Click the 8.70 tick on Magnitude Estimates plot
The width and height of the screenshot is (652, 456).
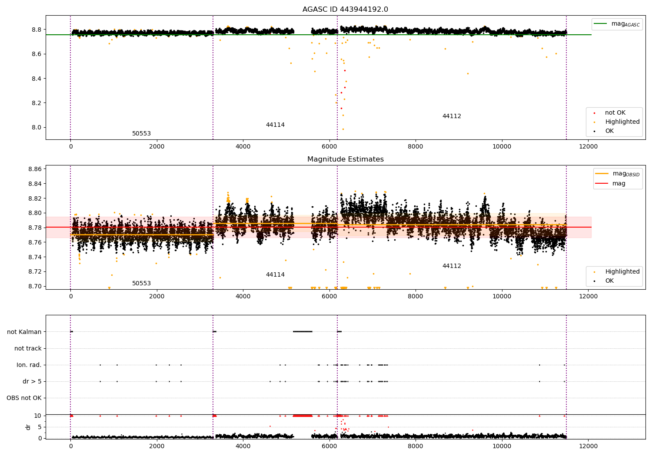point(34,286)
